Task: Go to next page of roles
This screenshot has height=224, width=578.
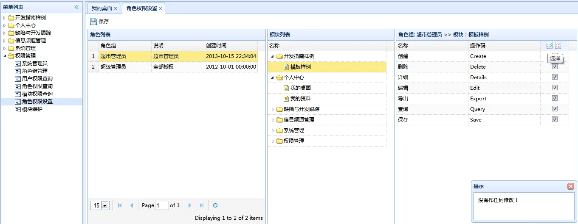Action: coord(190,205)
